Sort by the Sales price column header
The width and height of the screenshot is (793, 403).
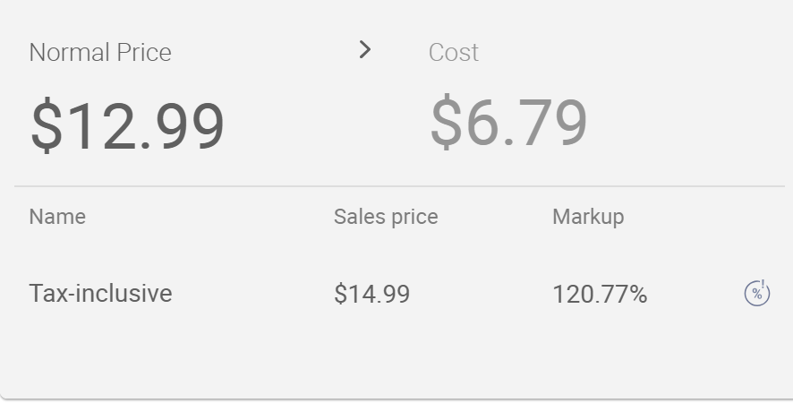386,217
